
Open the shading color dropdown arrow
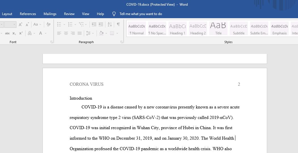[x=106, y=33]
